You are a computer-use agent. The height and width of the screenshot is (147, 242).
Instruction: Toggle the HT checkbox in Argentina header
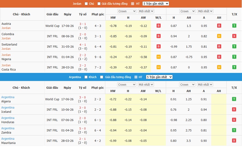point(136,77)
